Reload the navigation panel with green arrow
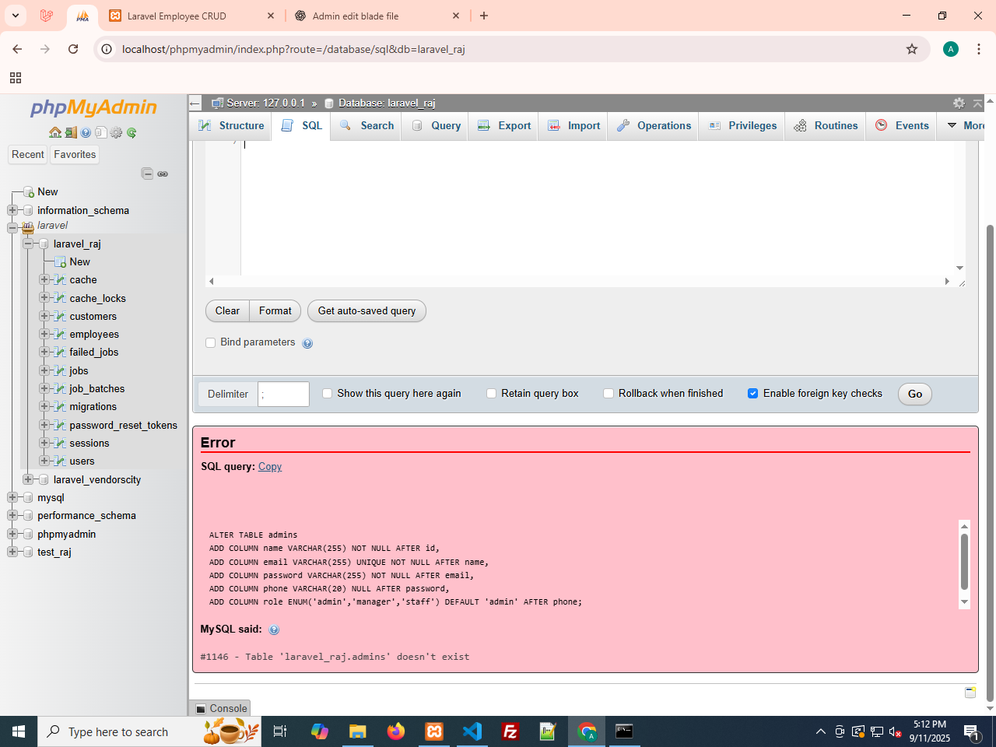The width and height of the screenshot is (996, 747). point(132,133)
